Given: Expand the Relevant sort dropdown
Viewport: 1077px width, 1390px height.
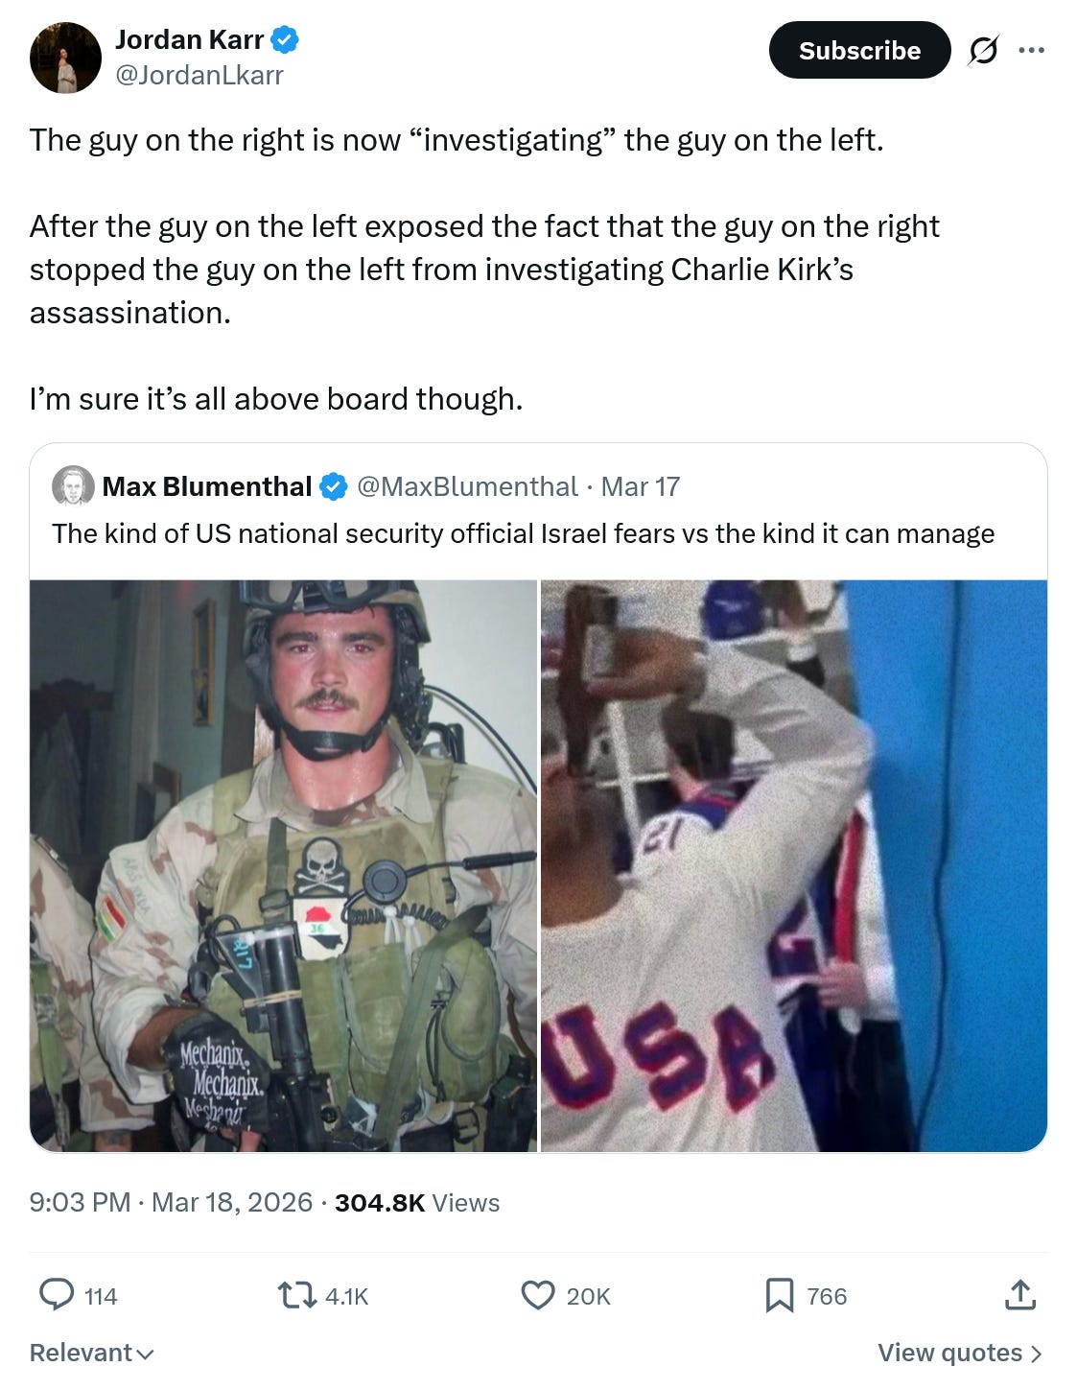Looking at the screenshot, I should tap(92, 1353).
